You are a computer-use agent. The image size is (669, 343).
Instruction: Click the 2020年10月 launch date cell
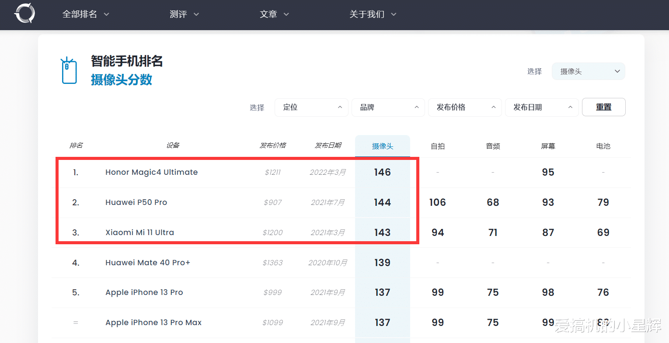coord(328,263)
